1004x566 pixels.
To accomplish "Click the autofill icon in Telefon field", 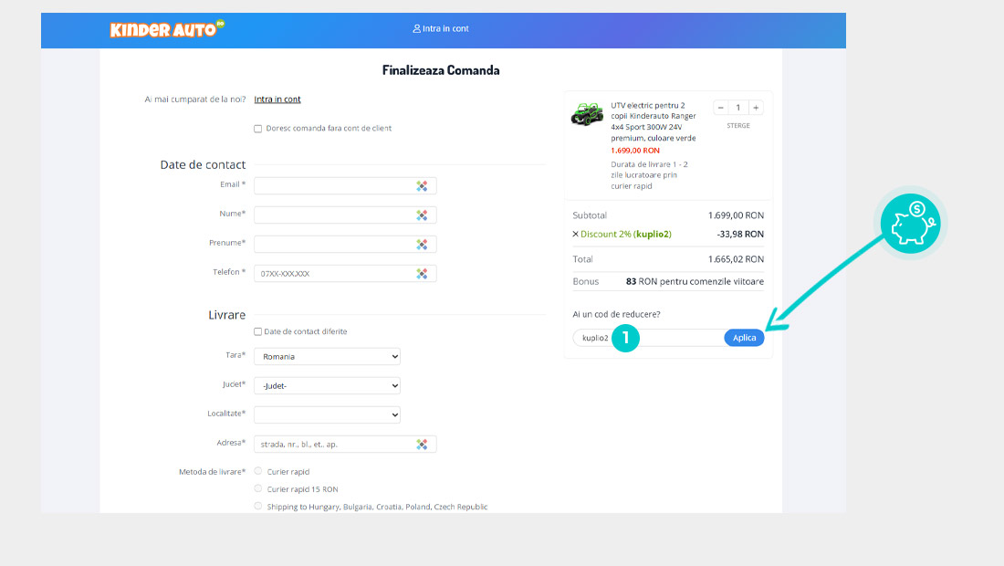I will (x=422, y=274).
